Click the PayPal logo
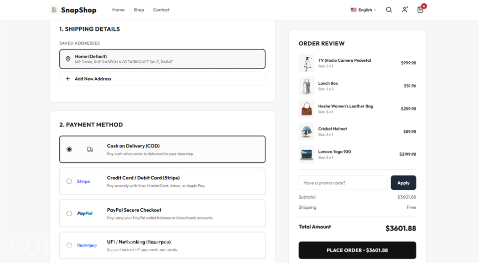The height and width of the screenshot is (263, 479). click(85, 213)
